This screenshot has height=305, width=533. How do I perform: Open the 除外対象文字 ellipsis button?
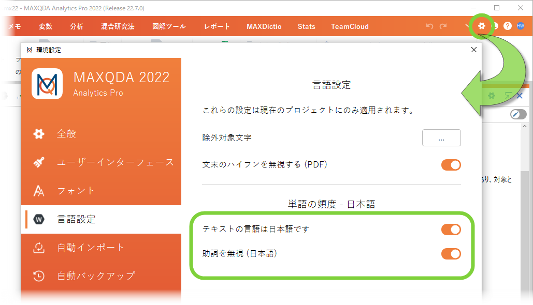(x=441, y=138)
